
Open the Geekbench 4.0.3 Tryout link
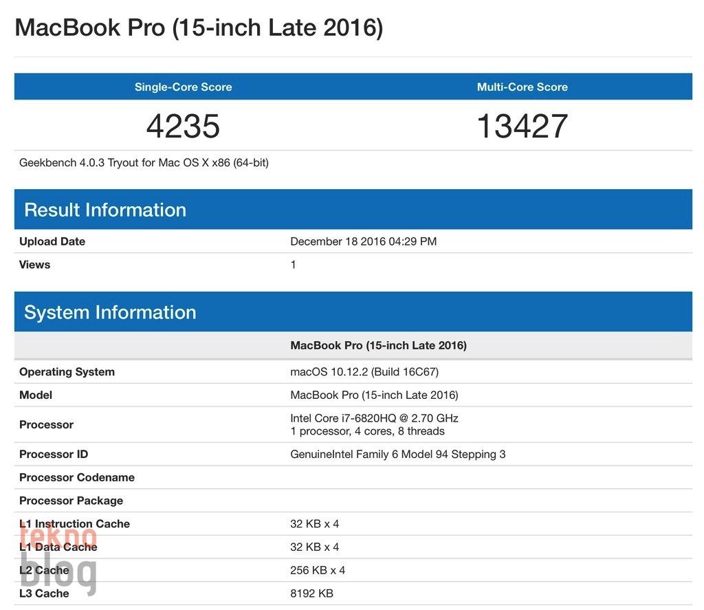(143, 162)
